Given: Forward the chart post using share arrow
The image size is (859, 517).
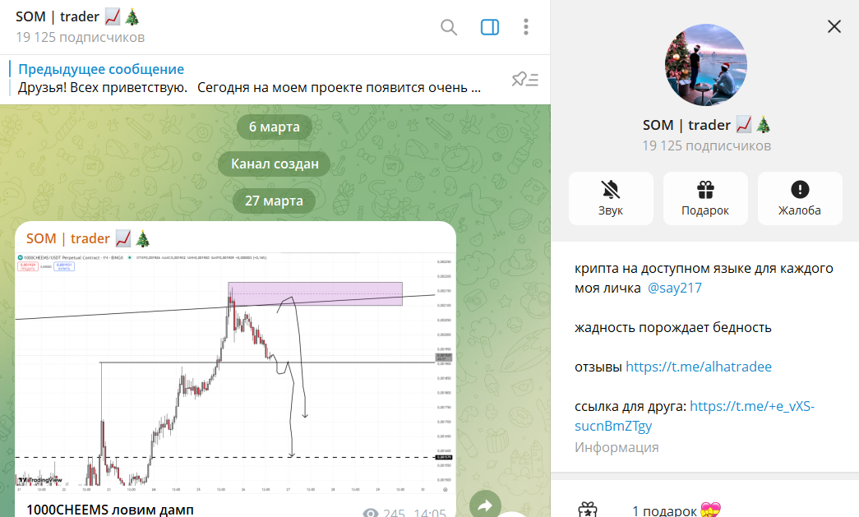Looking at the screenshot, I should coord(485,505).
